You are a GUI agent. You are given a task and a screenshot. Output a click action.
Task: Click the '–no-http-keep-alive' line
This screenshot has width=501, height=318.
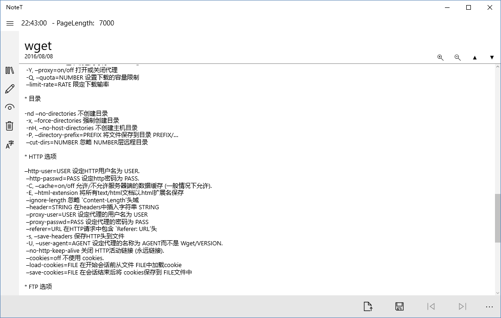95,250
